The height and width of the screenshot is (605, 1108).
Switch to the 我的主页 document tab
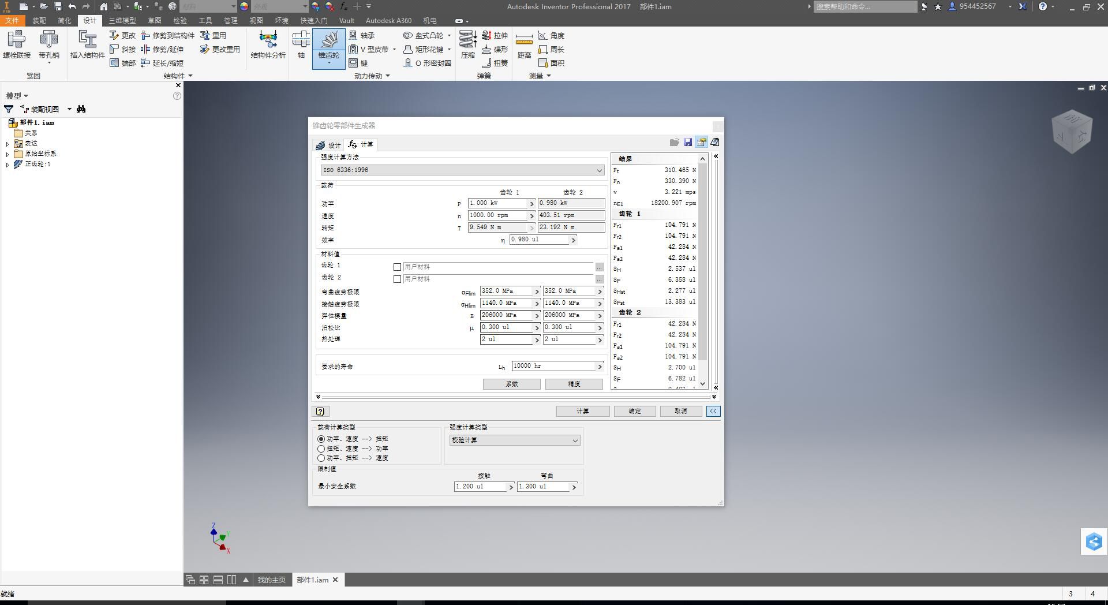272,580
